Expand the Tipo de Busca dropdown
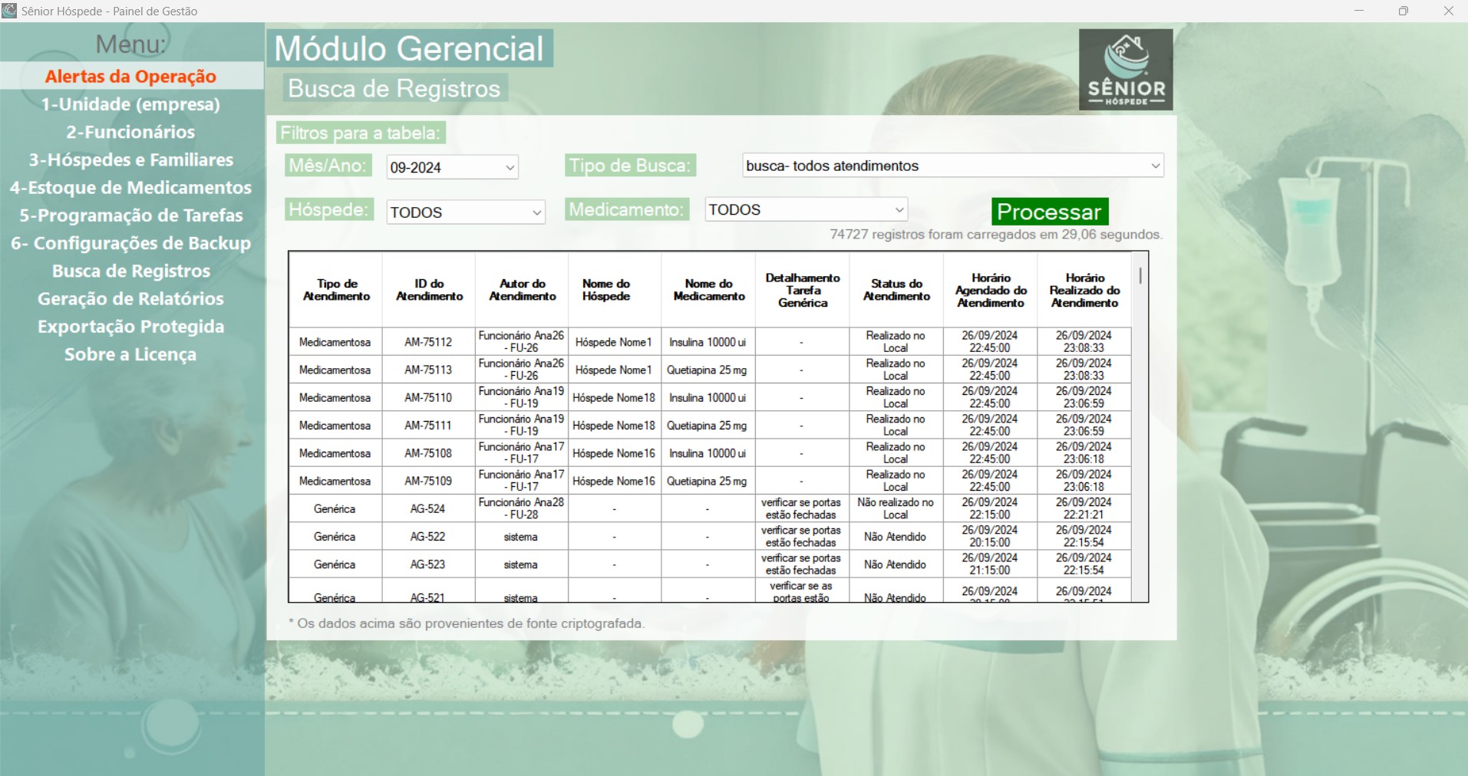 pos(952,166)
